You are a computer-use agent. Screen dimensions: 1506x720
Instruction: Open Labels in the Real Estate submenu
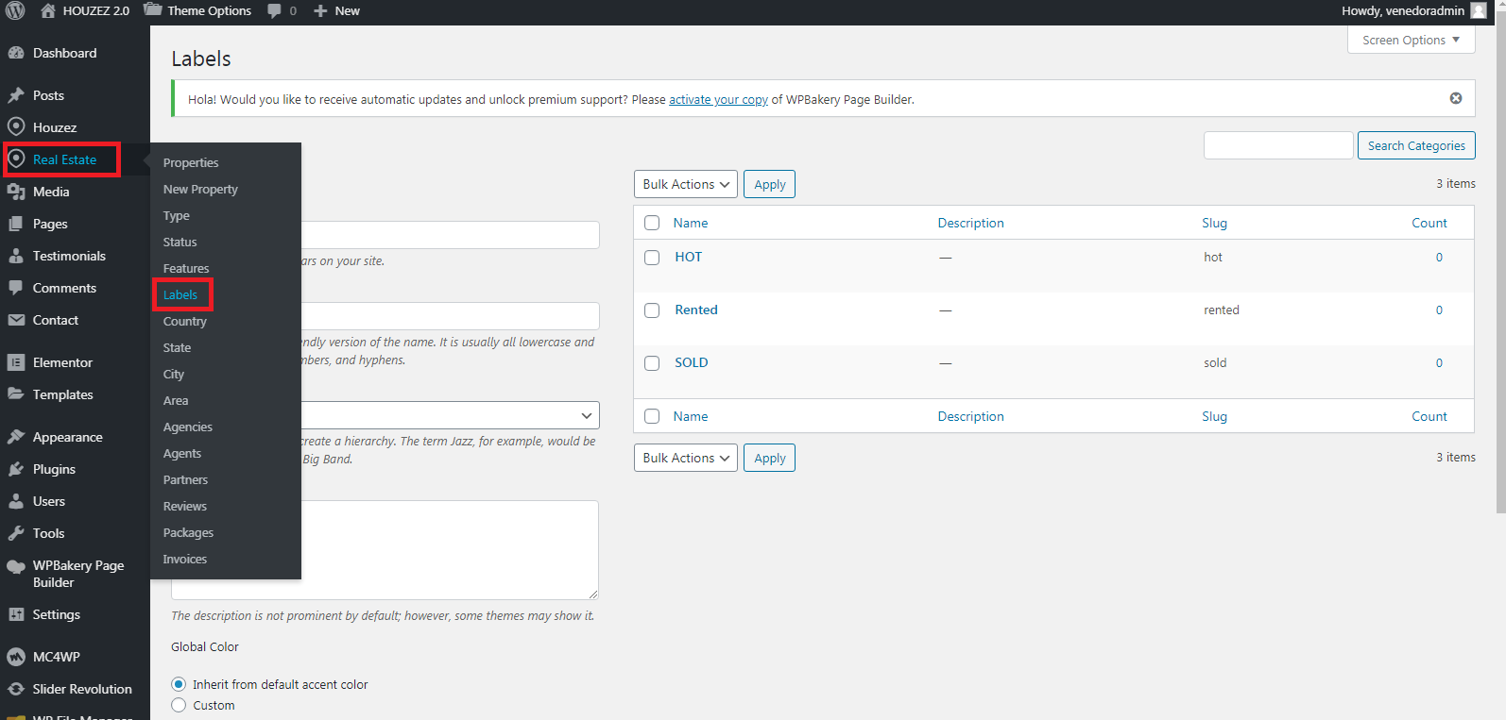(x=180, y=294)
